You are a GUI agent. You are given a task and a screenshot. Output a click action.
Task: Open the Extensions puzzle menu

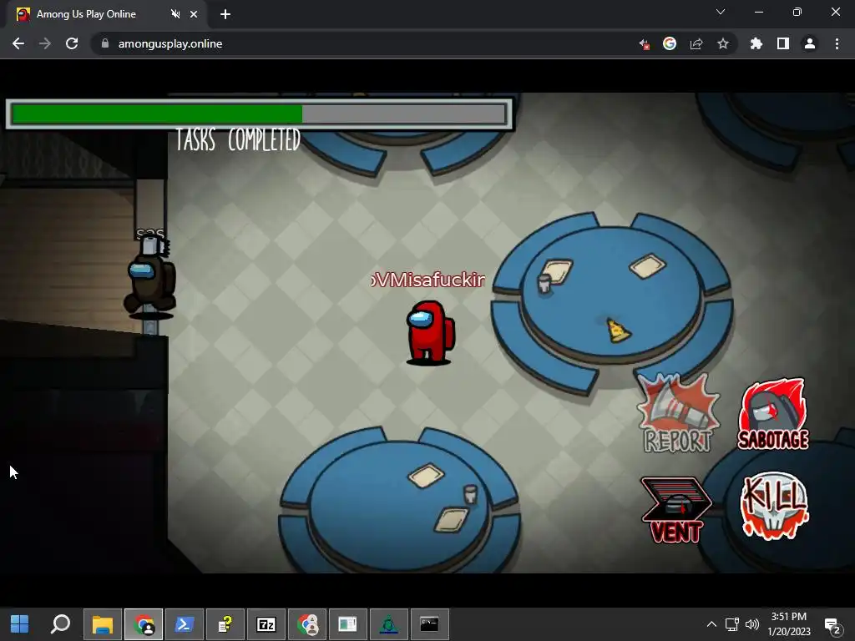coord(756,43)
